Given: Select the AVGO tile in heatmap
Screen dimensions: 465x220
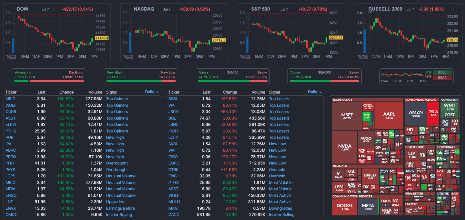Looking at the screenshot, I should [x=366, y=139].
